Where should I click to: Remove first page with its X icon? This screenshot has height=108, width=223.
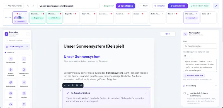coord(26,14)
